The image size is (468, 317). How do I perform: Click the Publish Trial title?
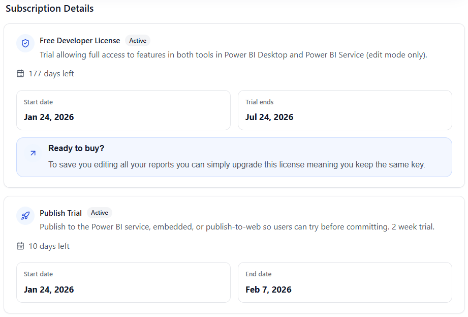pos(60,213)
